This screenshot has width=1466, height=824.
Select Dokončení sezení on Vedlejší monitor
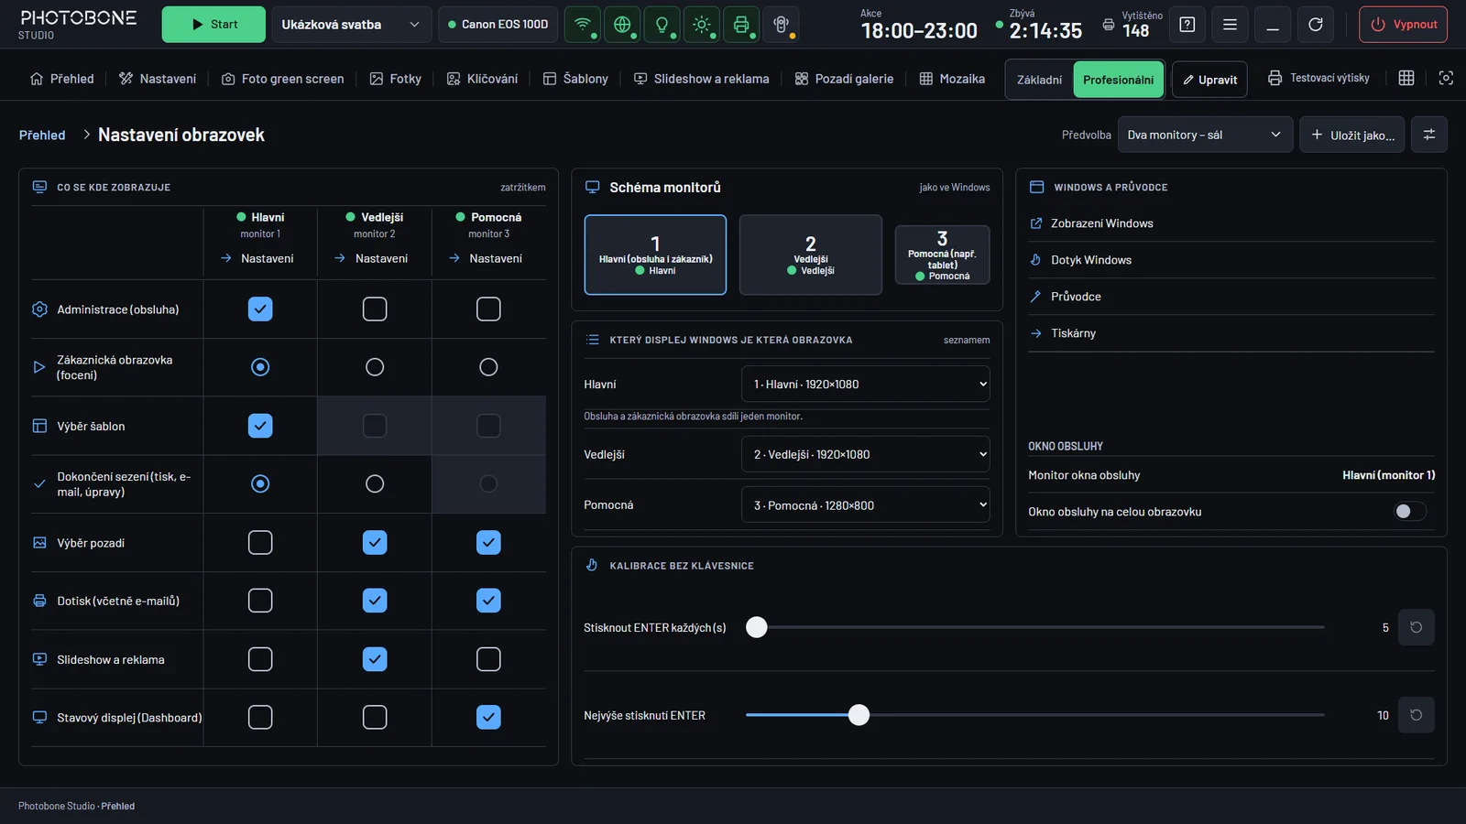(x=375, y=483)
